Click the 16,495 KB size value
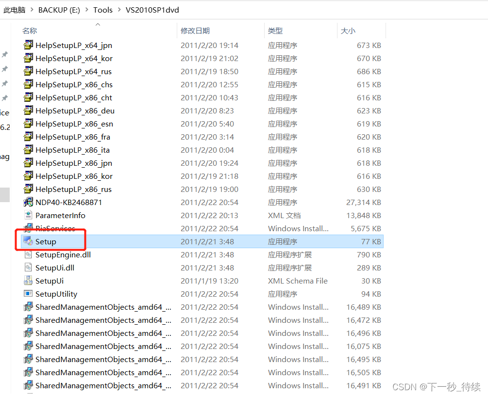The width and height of the screenshot is (488, 396). (x=364, y=359)
